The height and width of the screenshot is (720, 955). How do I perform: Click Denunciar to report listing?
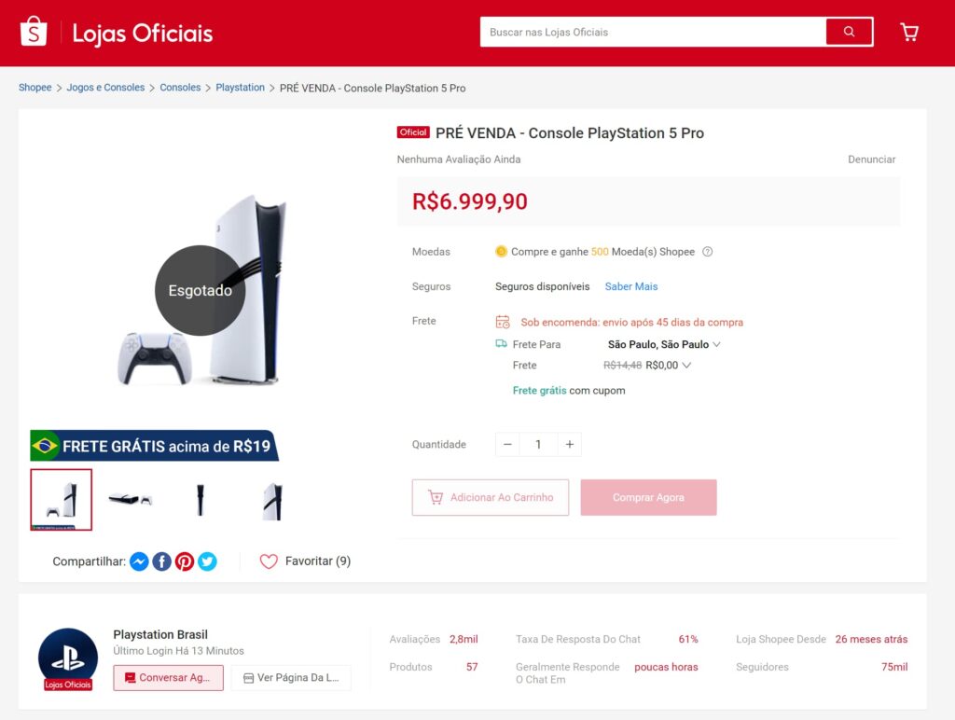coord(872,159)
